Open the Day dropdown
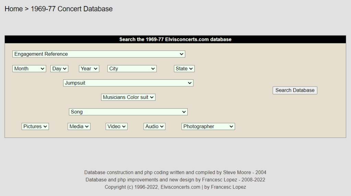 pos(59,69)
